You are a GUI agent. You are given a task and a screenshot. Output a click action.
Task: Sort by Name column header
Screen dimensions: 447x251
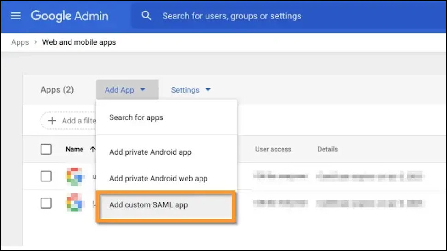tap(74, 149)
